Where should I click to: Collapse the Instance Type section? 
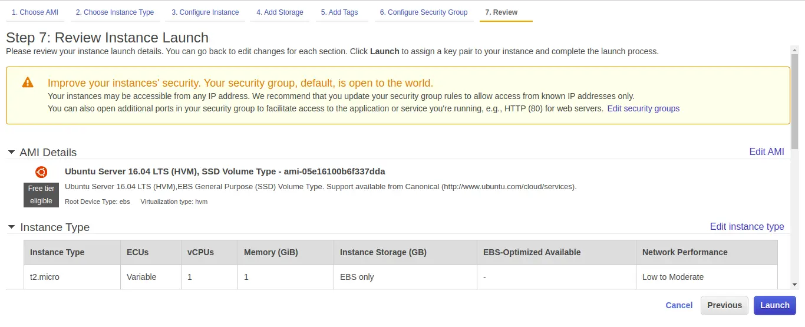click(11, 227)
